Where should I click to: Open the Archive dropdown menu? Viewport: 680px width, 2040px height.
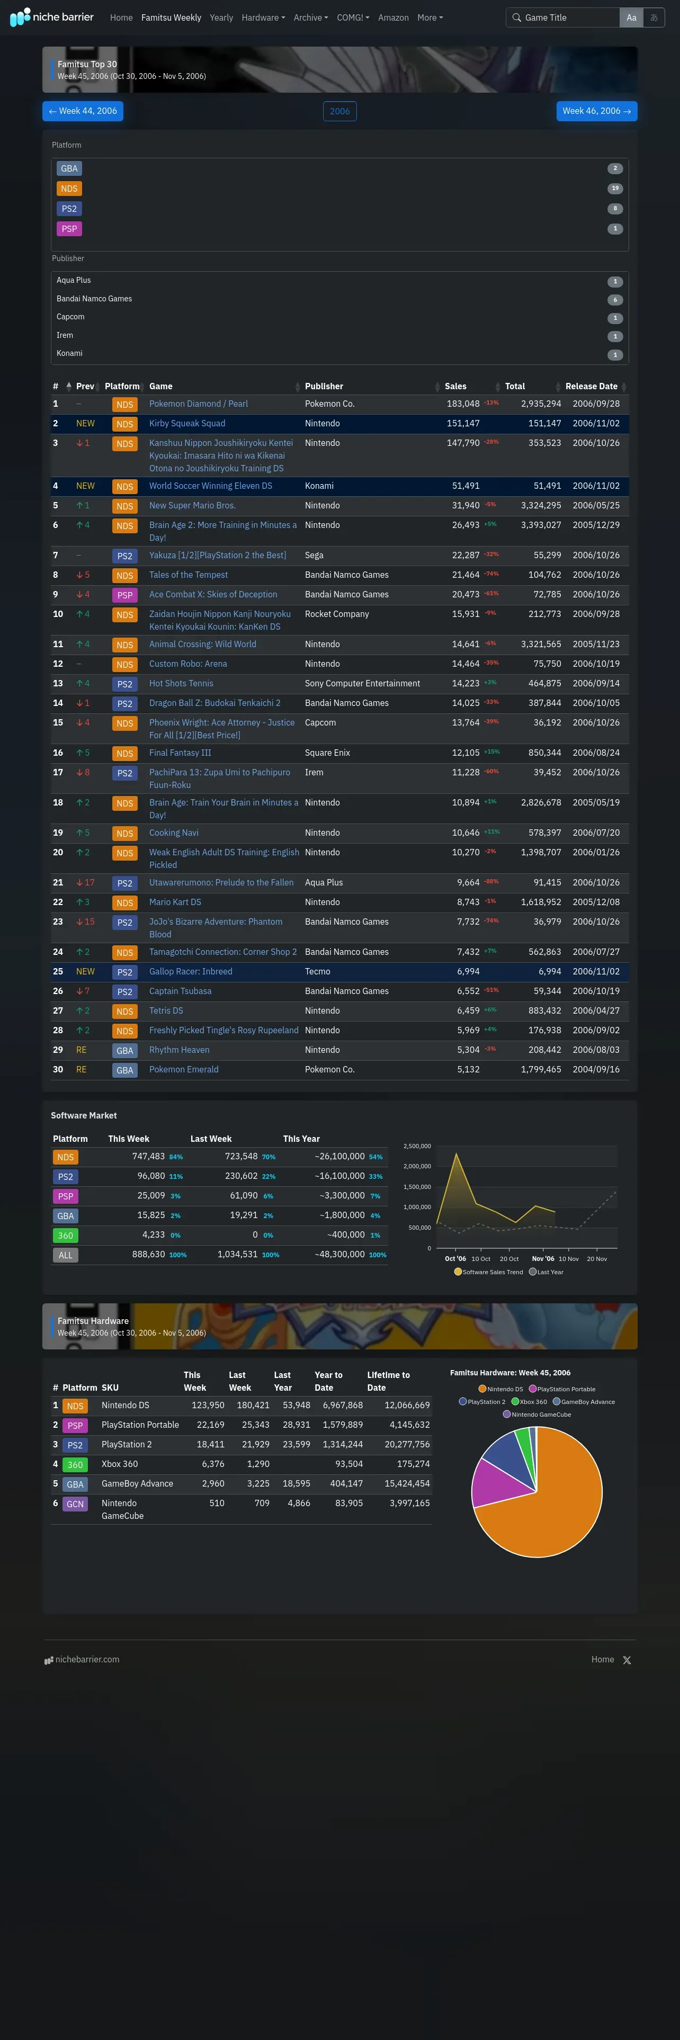tap(310, 17)
